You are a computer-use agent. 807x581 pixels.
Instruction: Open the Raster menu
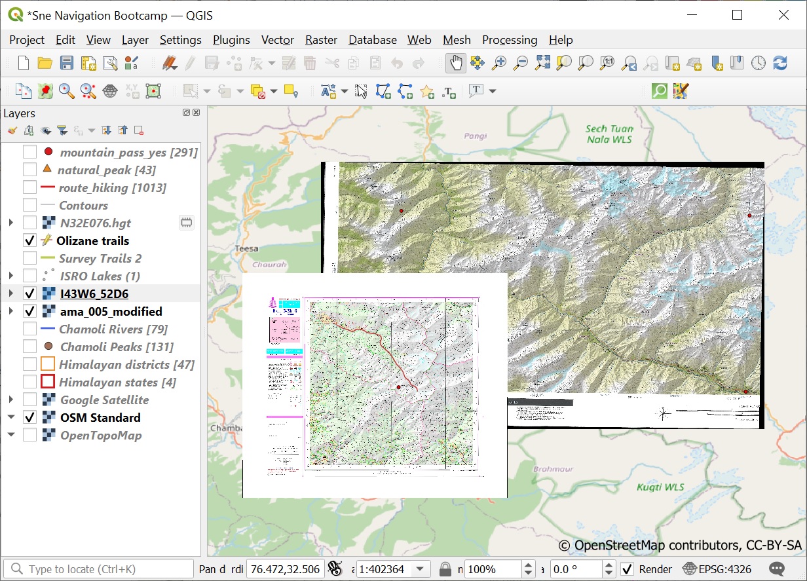[321, 40]
